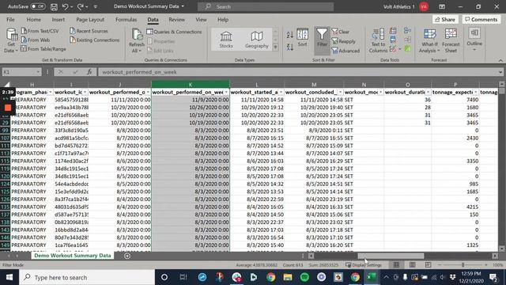This screenshot has height=285, width=506.
Task: Switch to Page Layout view
Action: tap(413, 265)
